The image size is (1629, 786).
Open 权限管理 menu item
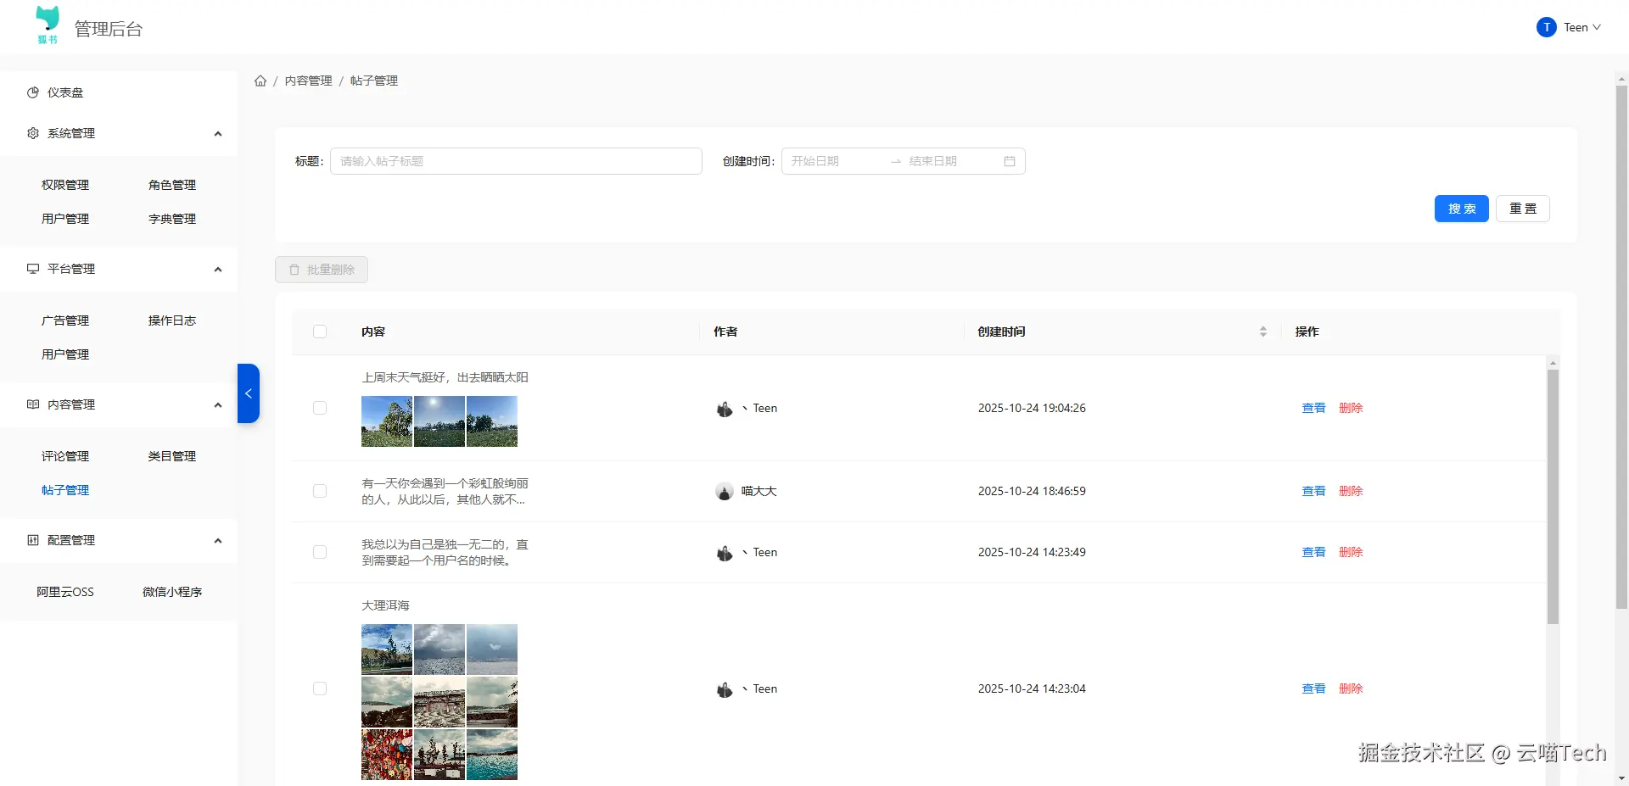tap(65, 185)
